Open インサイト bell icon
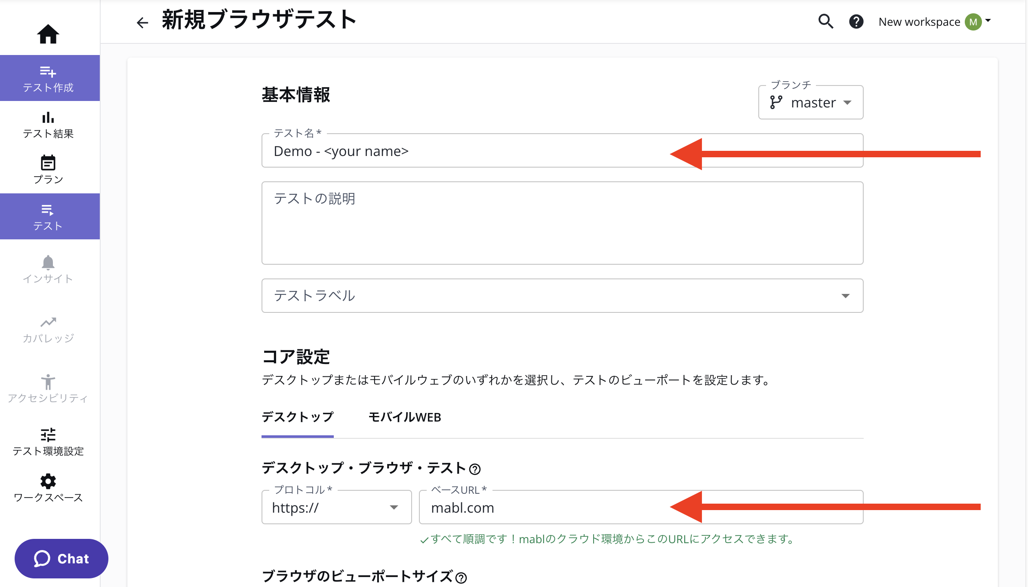 [48, 262]
